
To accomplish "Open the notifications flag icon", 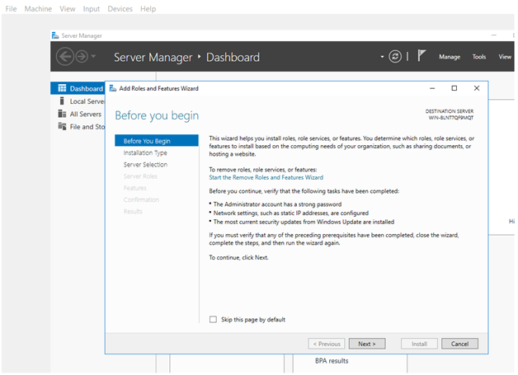I will [x=421, y=55].
